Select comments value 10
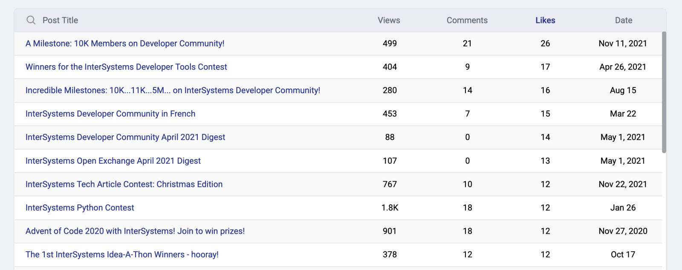682x270 pixels. point(468,184)
